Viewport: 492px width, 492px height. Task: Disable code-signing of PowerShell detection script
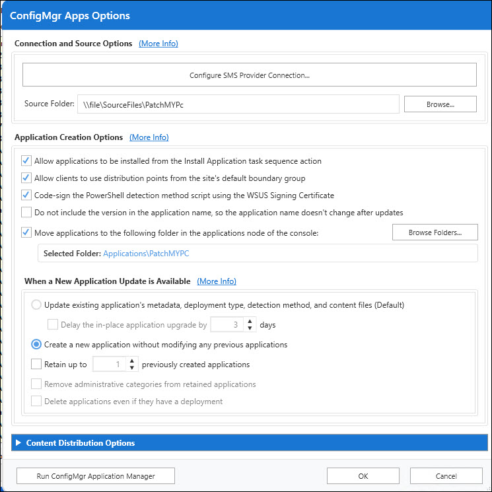click(26, 195)
